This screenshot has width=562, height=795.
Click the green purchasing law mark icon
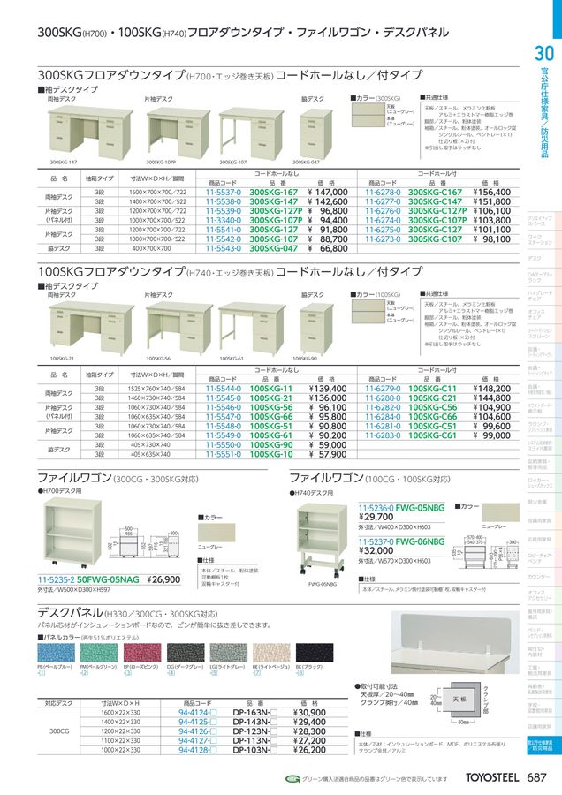tap(292, 779)
